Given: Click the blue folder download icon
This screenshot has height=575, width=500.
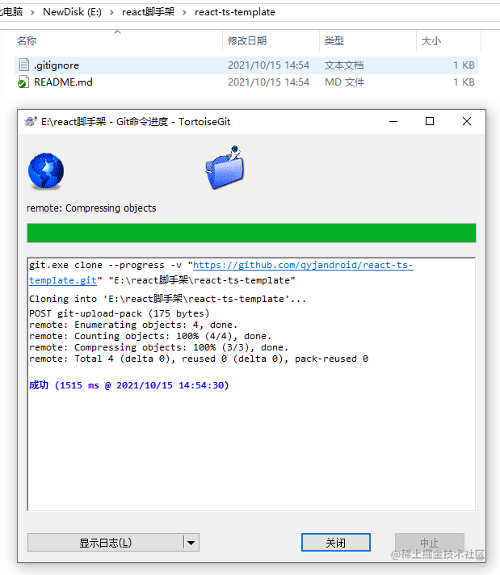Looking at the screenshot, I should [x=225, y=168].
